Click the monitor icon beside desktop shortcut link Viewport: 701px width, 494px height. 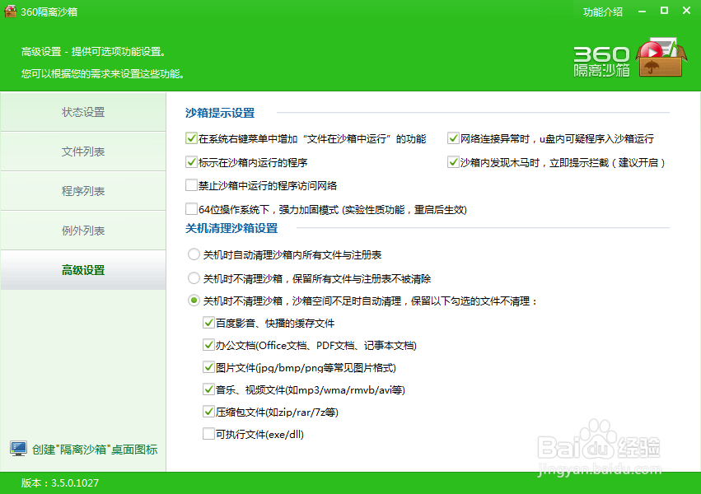tap(16, 449)
